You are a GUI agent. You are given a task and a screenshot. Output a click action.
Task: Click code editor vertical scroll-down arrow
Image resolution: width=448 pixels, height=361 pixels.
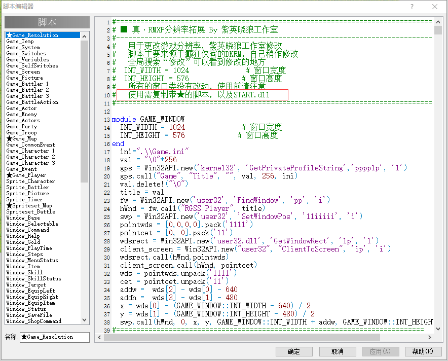pos(438,329)
